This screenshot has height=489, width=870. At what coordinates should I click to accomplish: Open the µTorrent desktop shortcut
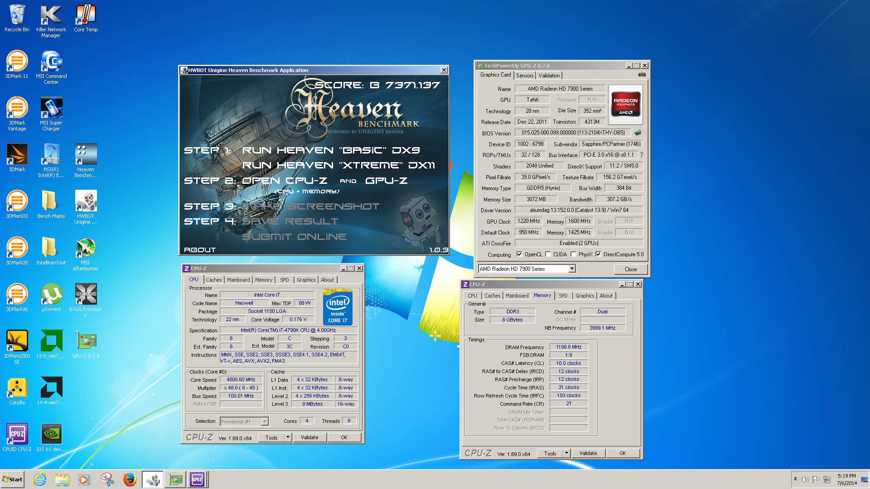[51, 298]
